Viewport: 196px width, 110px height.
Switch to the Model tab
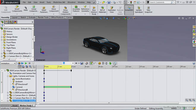tap(15, 106)
